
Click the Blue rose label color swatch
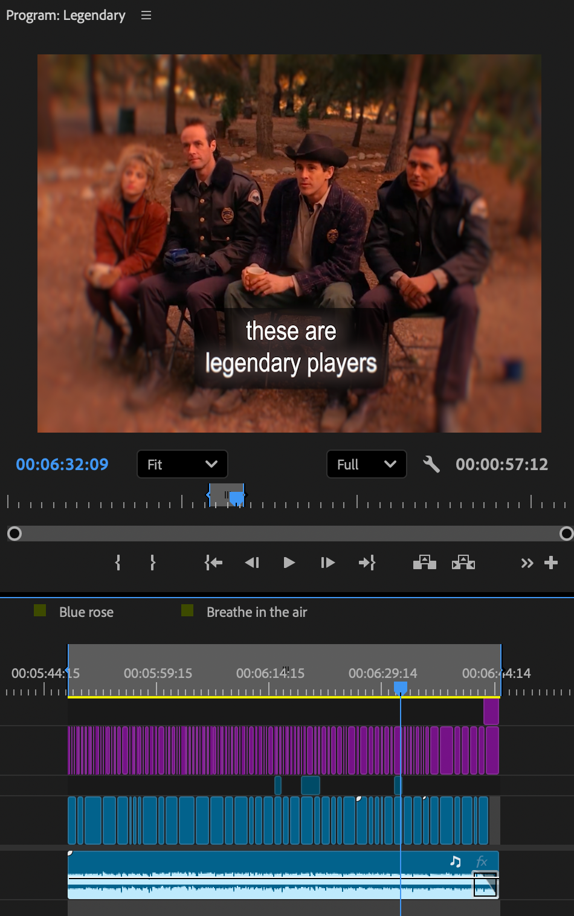[x=40, y=610]
